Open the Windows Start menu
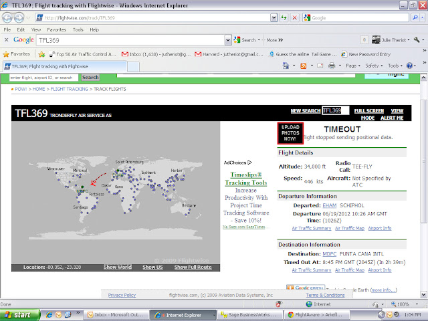The width and height of the screenshot is (428, 321). [x=20, y=315]
